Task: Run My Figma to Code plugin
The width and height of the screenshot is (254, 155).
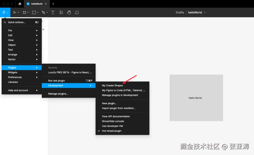Action: pyautogui.click(x=123, y=90)
